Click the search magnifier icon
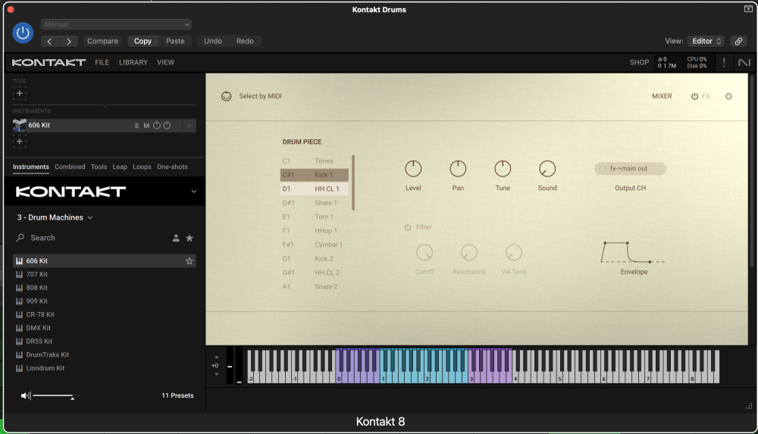758x434 pixels. [x=20, y=238]
